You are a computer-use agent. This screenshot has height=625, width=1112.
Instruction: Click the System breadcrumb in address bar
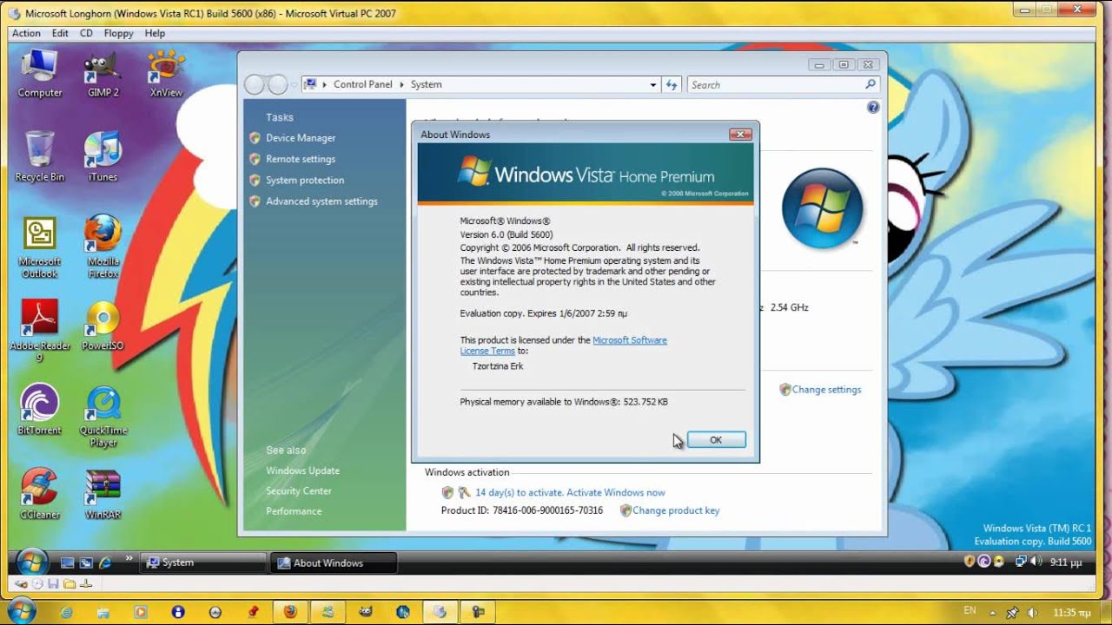tap(426, 85)
